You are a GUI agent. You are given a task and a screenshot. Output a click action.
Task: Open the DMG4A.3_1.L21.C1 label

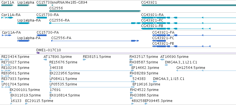[181, 62]
